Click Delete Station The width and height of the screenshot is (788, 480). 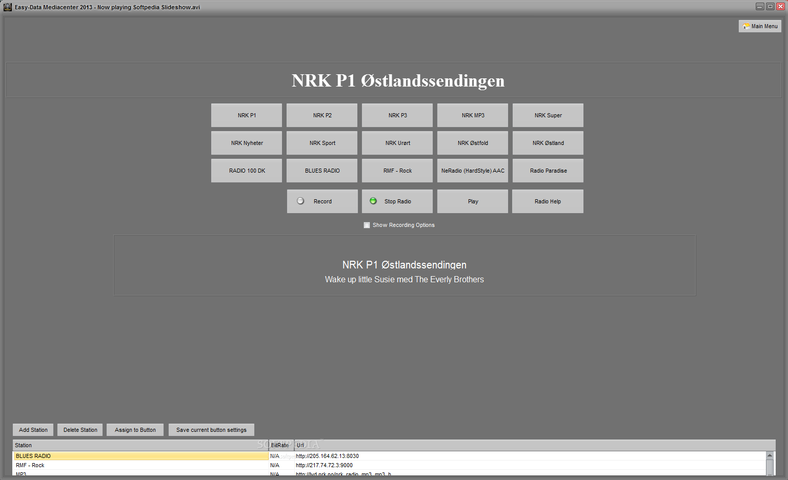(80, 430)
